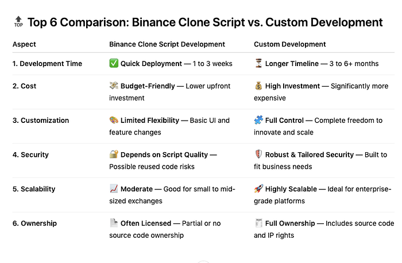Click the shield icon beside Robust & Tailored Security
The width and height of the screenshot is (402, 263).
pyautogui.click(x=258, y=155)
